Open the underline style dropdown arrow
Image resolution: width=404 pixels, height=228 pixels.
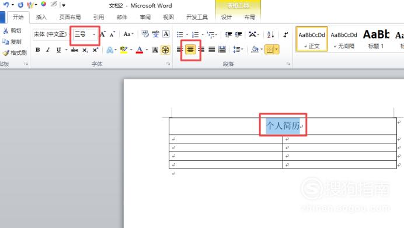click(66, 50)
